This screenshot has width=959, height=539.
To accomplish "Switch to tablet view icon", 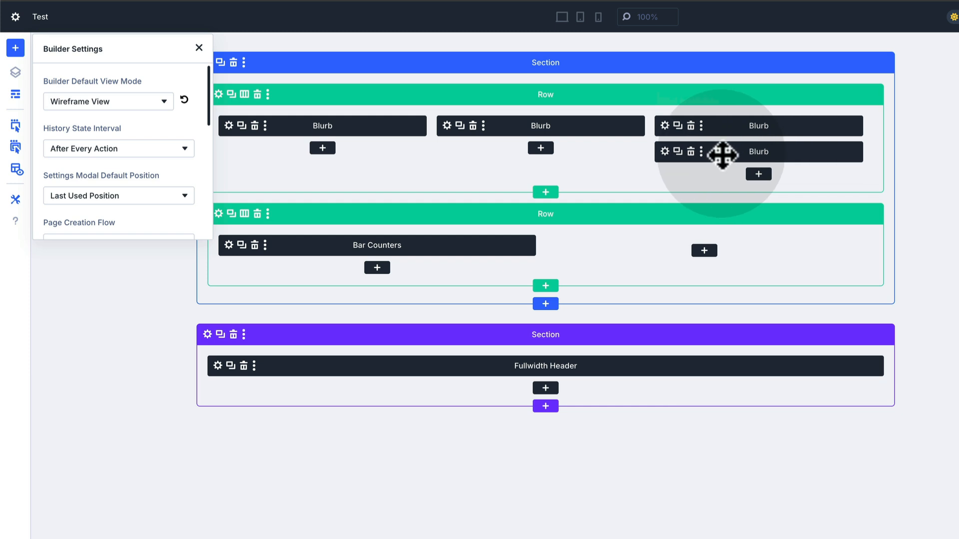I will pyautogui.click(x=580, y=17).
